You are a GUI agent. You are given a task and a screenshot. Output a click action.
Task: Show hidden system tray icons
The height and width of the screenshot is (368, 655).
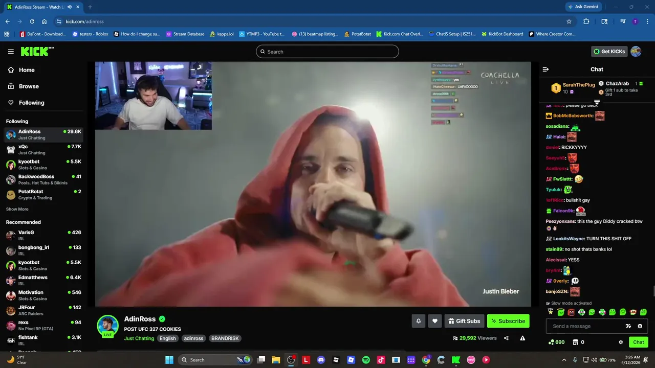point(564,360)
